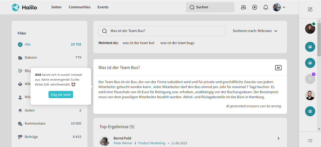Click the Seiten layers icon
The width and height of the screenshot is (321, 147).
click(20, 111)
